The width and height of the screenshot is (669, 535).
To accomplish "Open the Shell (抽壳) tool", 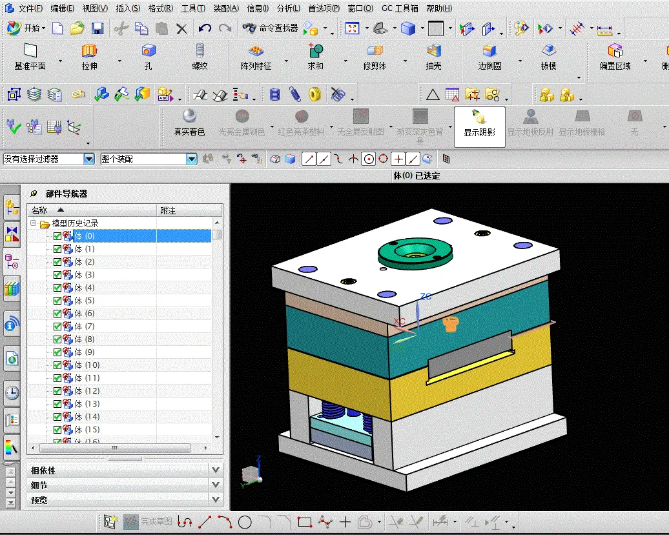I will 433,51.
